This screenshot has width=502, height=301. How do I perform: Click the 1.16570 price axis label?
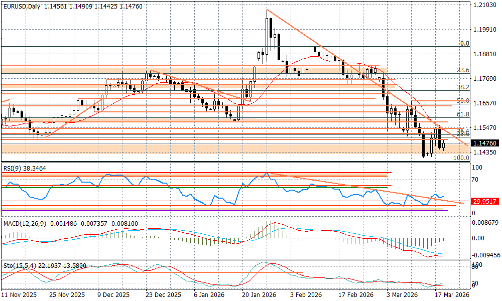[x=485, y=103]
